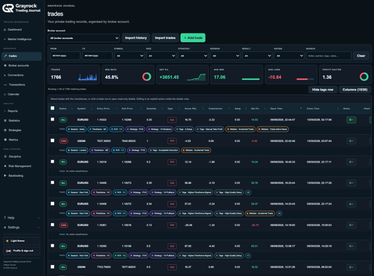Open the All broker accounts dropdown
This screenshot has width=374, height=276.
coord(84,38)
